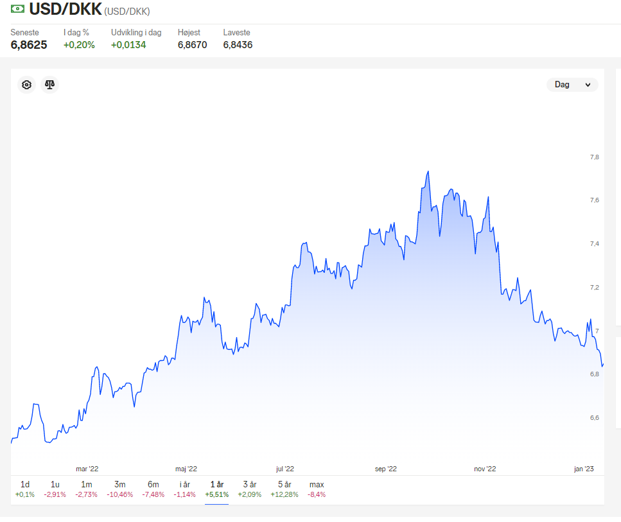The width and height of the screenshot is (621, 522).
Task: Click the Laveste value 6,8436
Action: point(238,45)
